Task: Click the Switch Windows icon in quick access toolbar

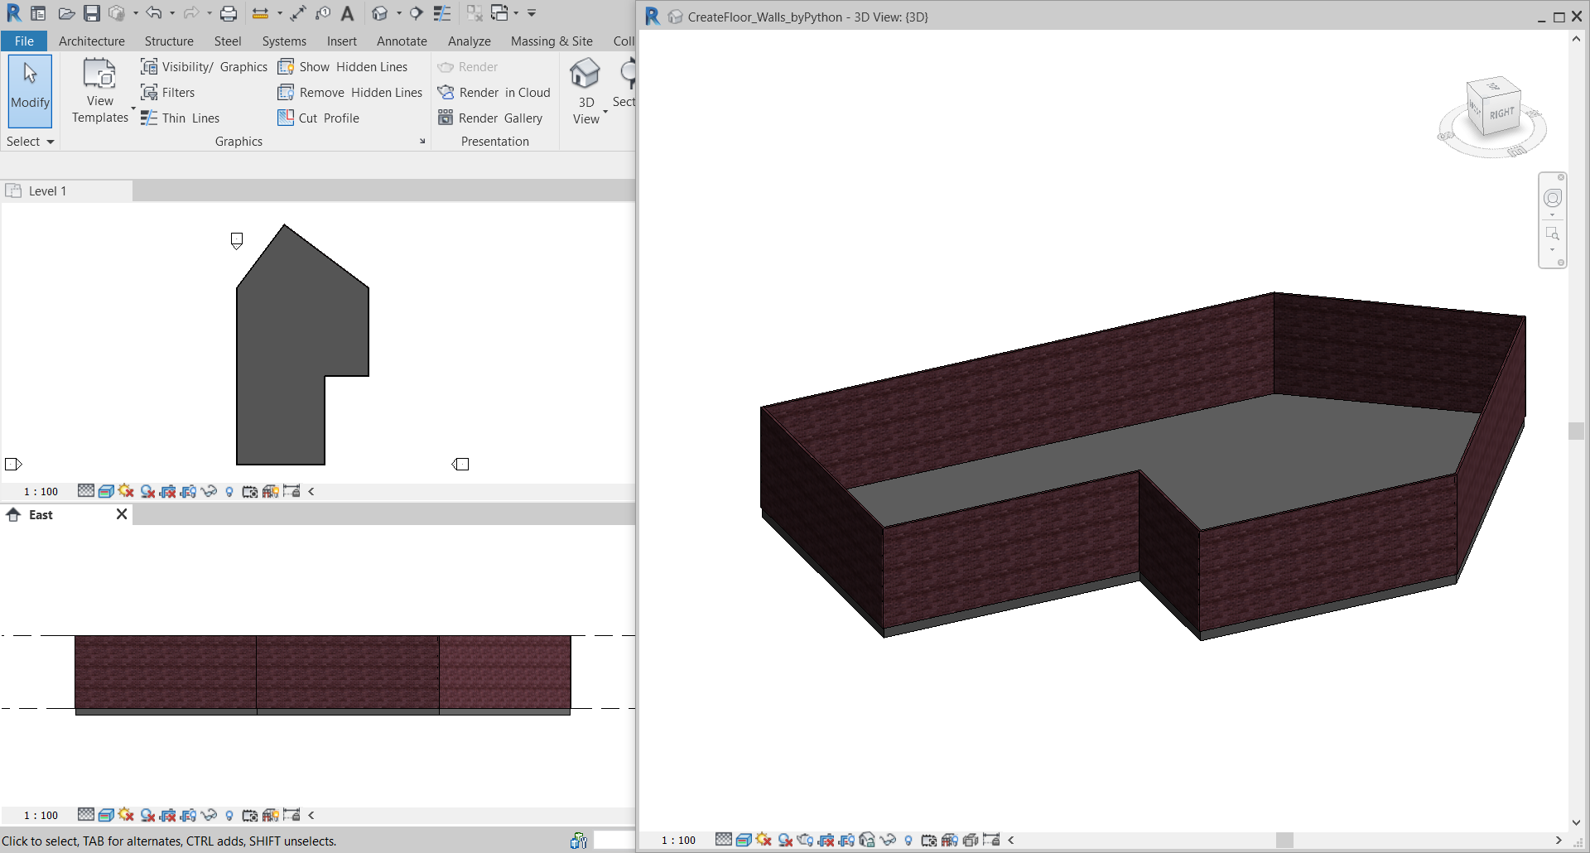Action: pyautogui.click(x=499, y=13)
